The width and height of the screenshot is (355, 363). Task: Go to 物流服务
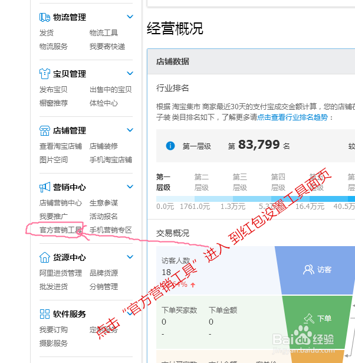(54, 47)
